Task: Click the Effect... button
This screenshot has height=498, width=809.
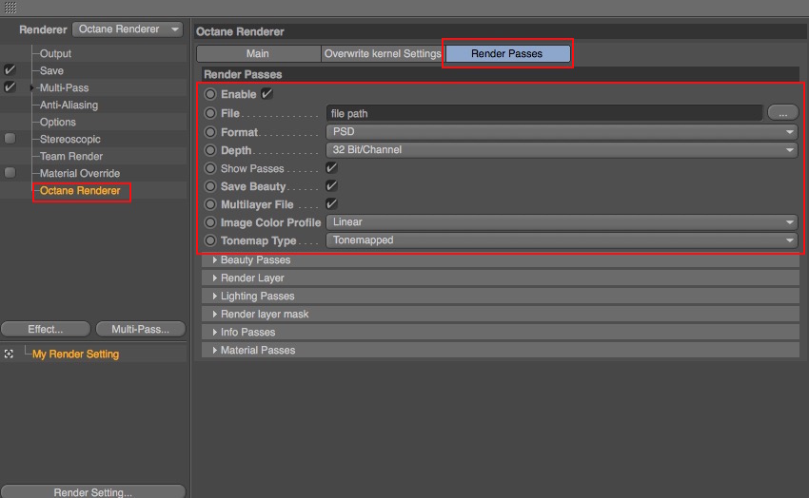Action: point(46,329)
